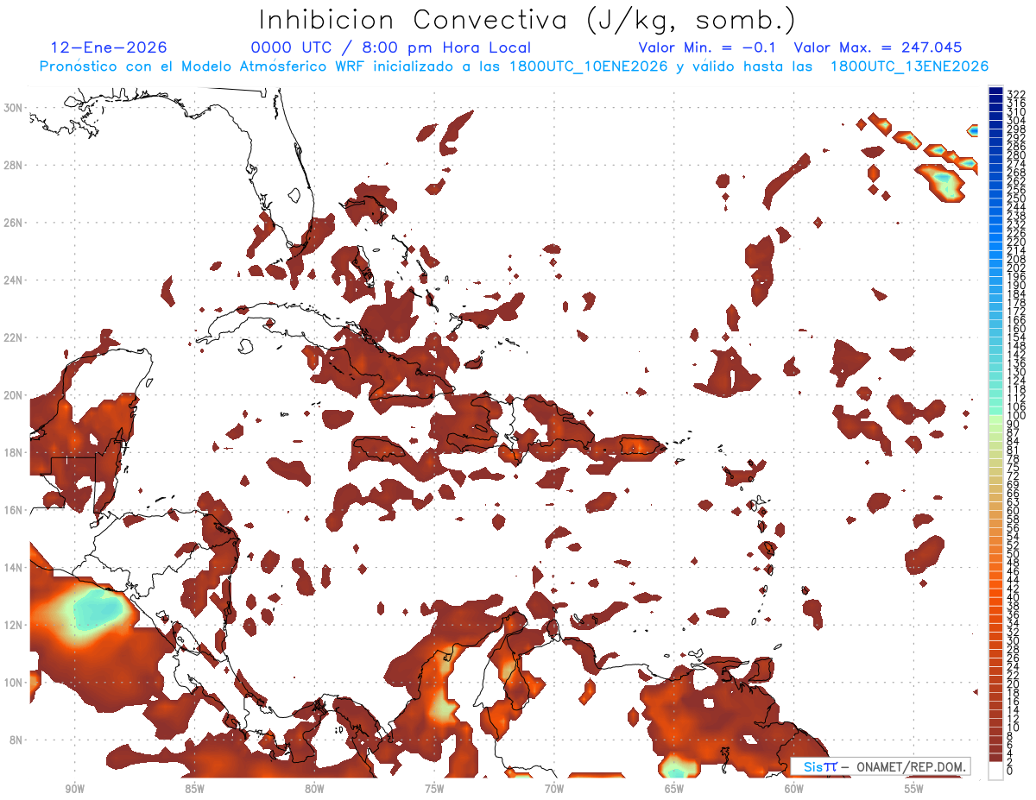Click the "30N" latitude label
The width and height of the screenshot is (1036, 800).
[x=14, y=108]
